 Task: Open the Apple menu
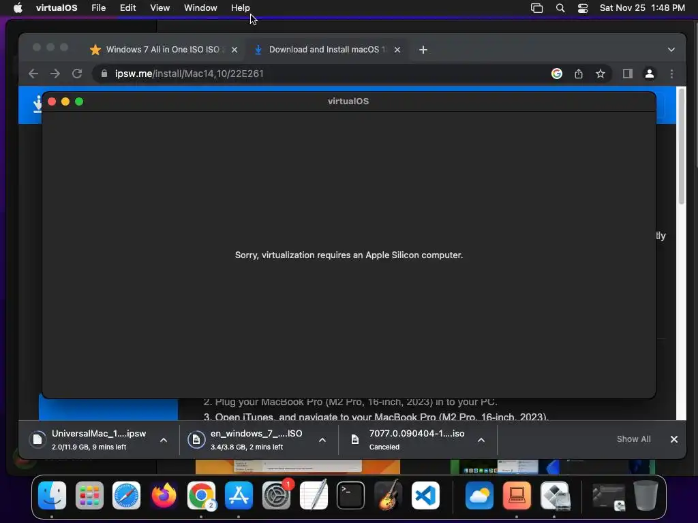point(18,7)
